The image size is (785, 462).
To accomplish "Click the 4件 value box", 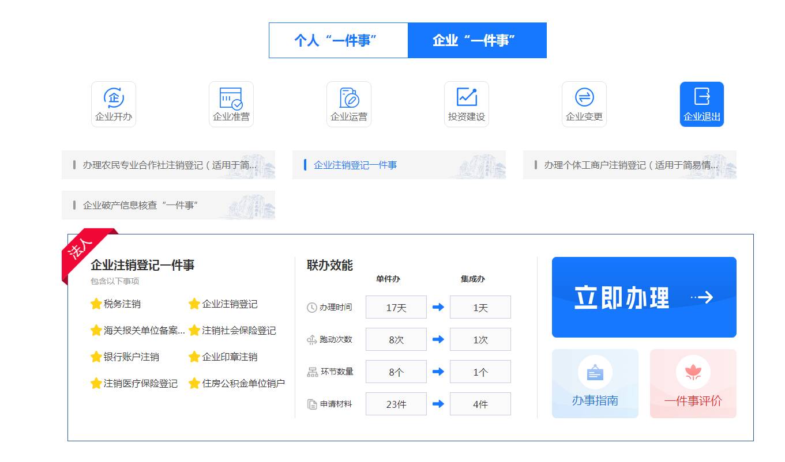I will tap(480, 404).
